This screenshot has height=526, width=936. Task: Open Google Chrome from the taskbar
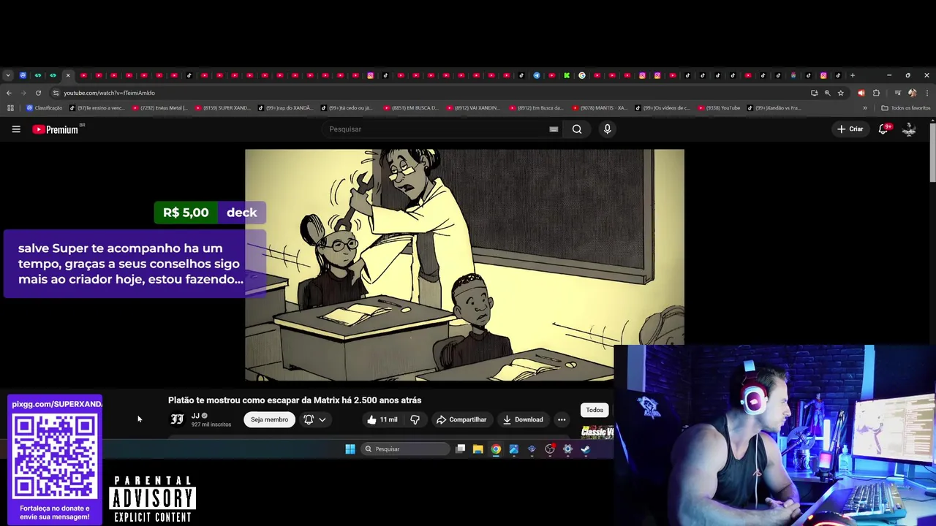point(496,449)
